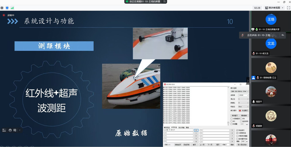The height and width of the screenshot is (147, 291).
Task: Click the XCOM V2.6 title icon
Action: [165, 84]
